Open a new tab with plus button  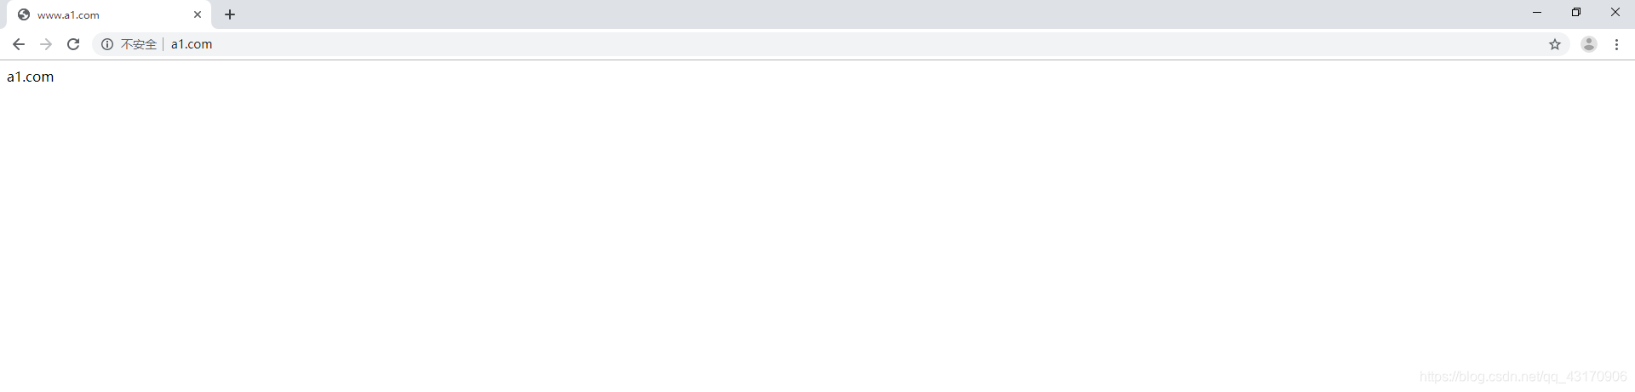(x=230, y=14)
